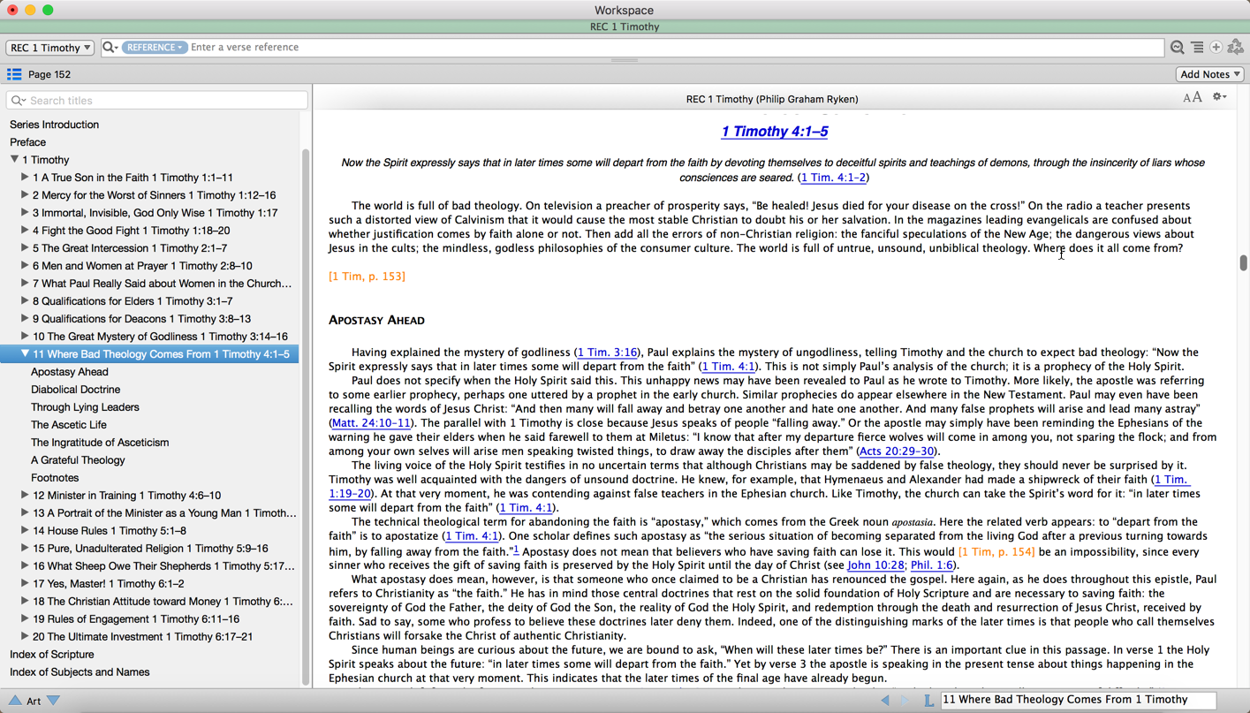Open the REC 1 Timothy module dropdown
This screenshot has height=713, width=1250.
(50, 48)
